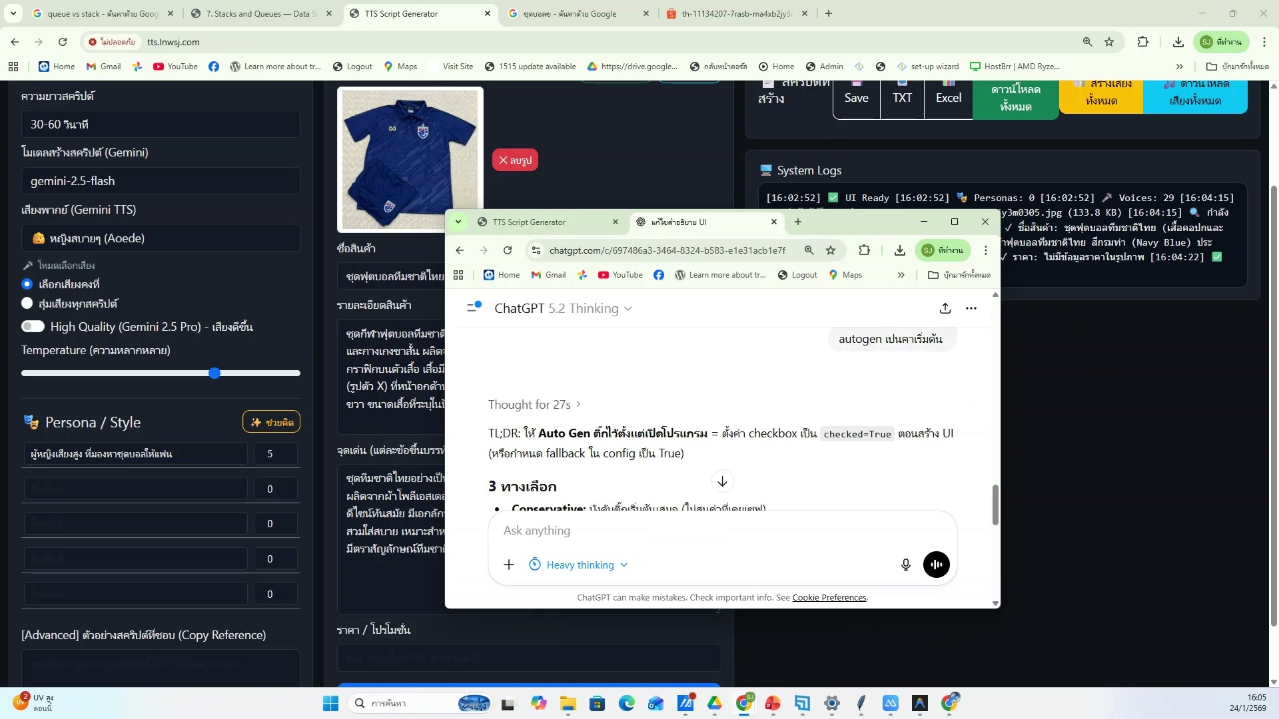Export script as TXT
The height and width of the screenshot is (719, 1279).
[902, 97]
